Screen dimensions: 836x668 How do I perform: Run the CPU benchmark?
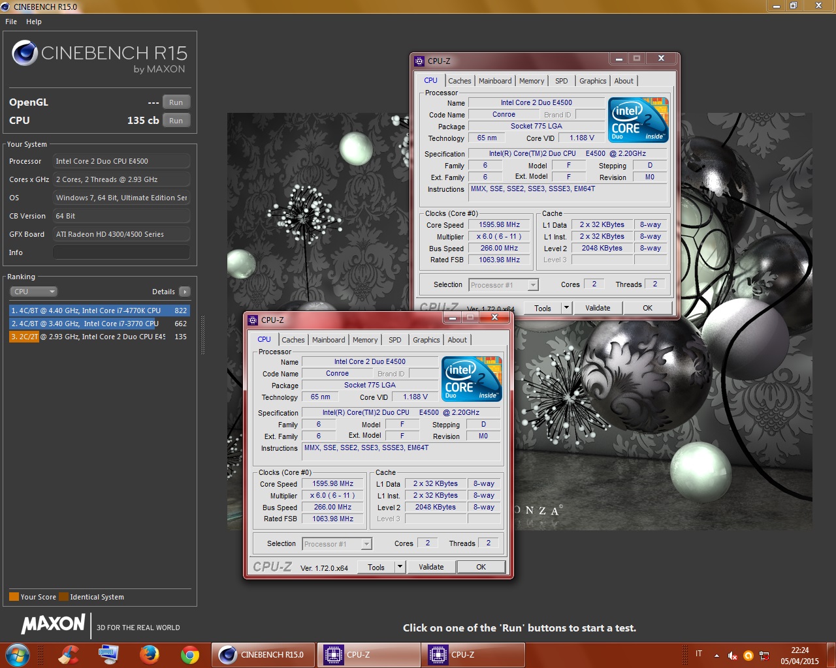[176, 121]
